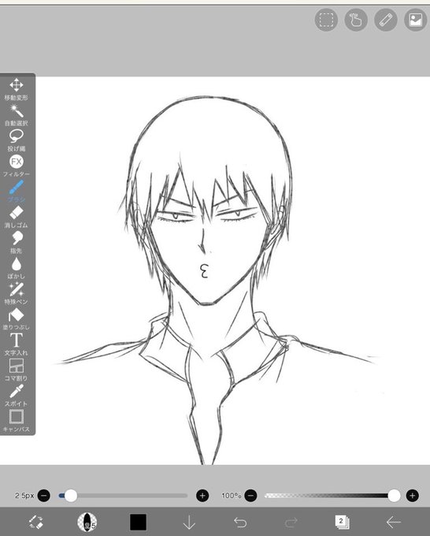Screen dimensions: 430x536
Task: Select the Smudge finger tool (指先)
Action: coord(16,242)
